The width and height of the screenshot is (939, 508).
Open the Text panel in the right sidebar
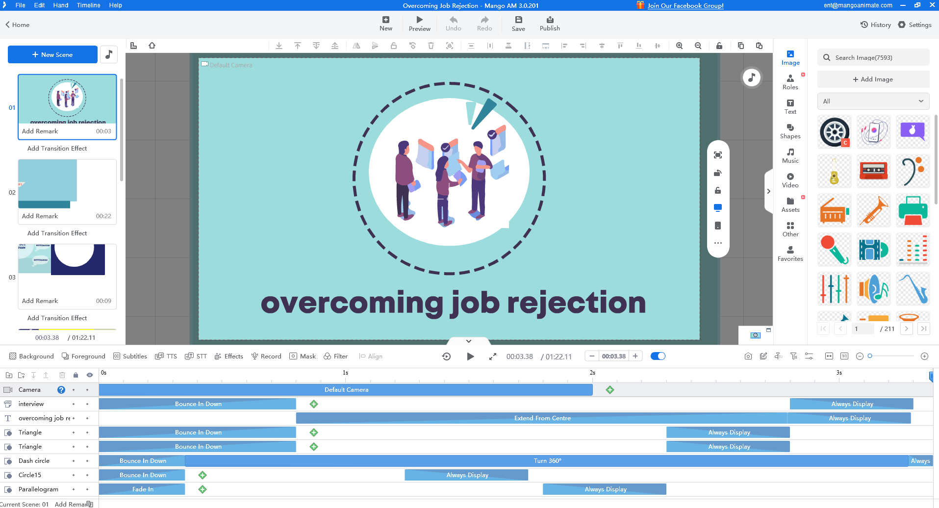[790, 106]
